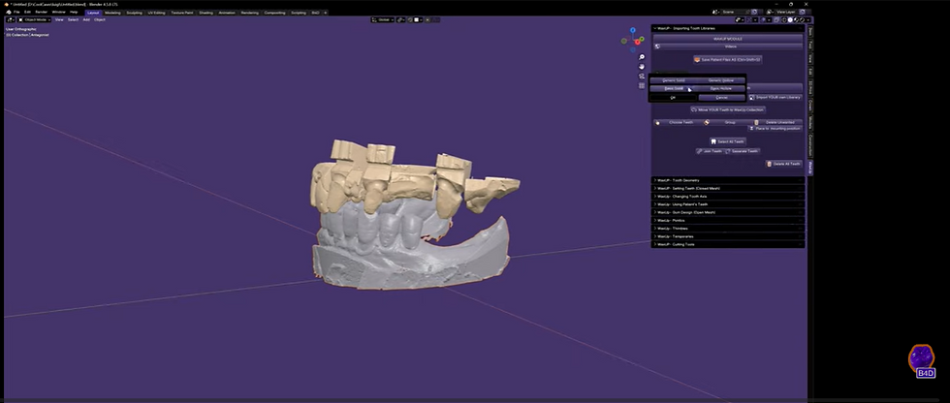Viewport: 950px width, 403px height.
Task: Click the red X axis gizmo ball
Action: (638, 42)
